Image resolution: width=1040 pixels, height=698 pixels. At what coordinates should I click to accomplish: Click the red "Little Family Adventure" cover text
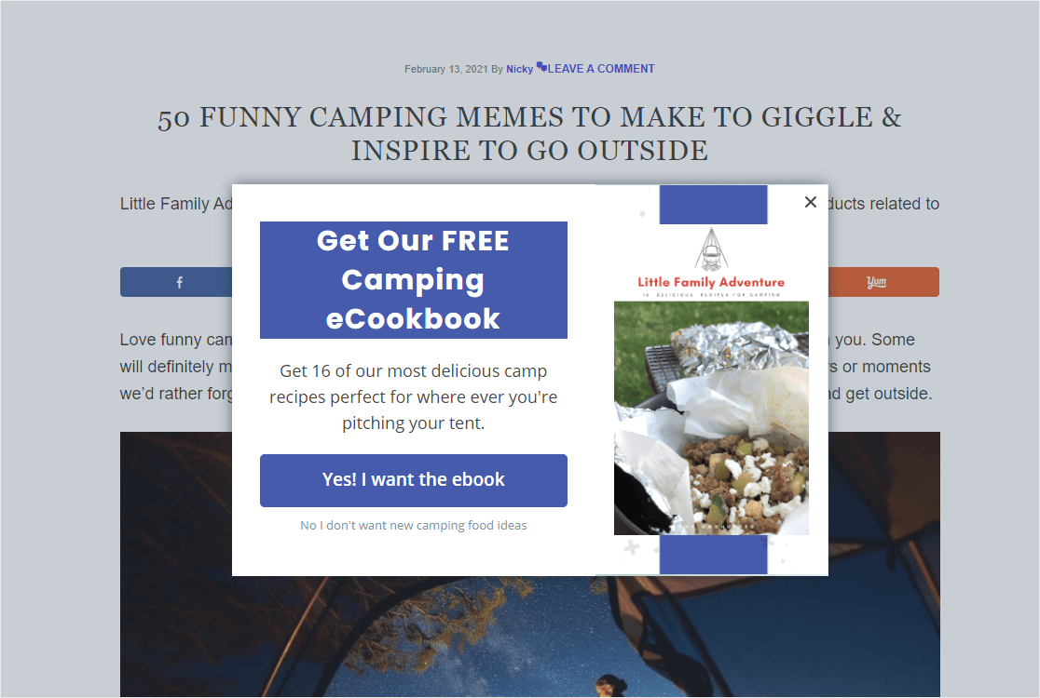tap(711, 282)
